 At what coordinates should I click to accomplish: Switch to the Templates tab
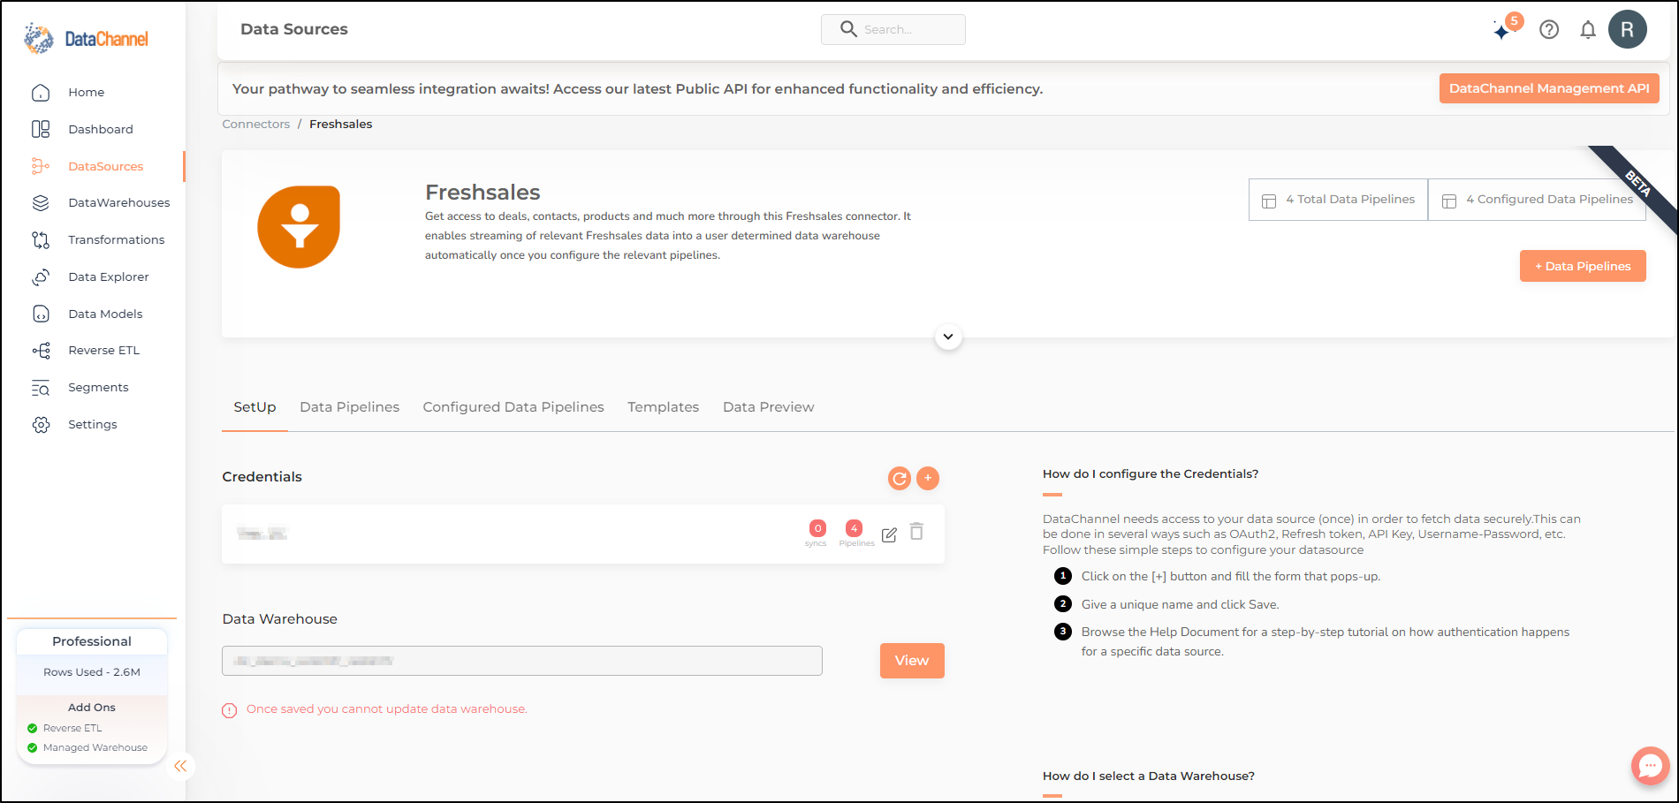point(663,407)
